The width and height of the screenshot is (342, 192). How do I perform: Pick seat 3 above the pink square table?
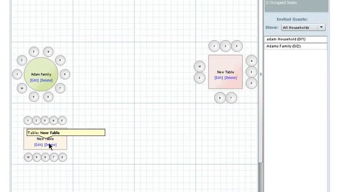pos(237,46)
